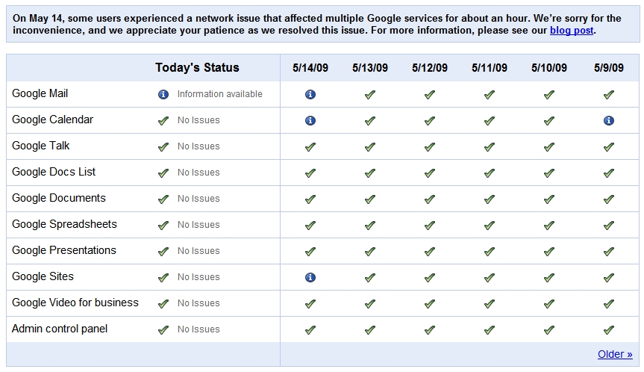This screenshot has width=644, height=372.
Task: Click Google Documents checkmark for 5/14/09
Action: tap(310, 199)
